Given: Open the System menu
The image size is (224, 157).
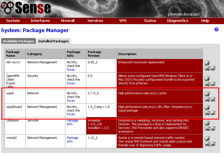Looking at the screenshot, I should tap(13, 21).
